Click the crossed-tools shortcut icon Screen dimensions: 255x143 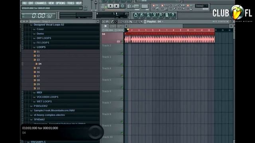[x=155, y=15]
